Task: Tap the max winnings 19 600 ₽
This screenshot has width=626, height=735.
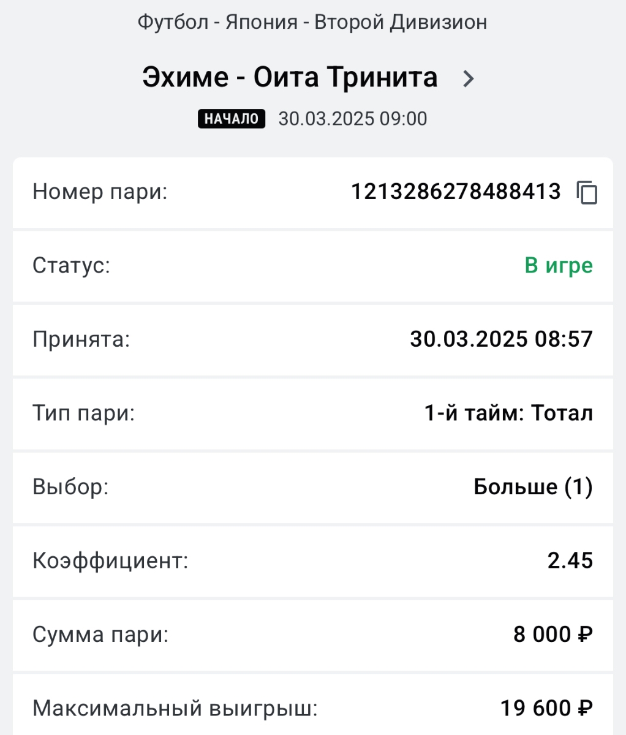Action: click(x=546, y=709)
